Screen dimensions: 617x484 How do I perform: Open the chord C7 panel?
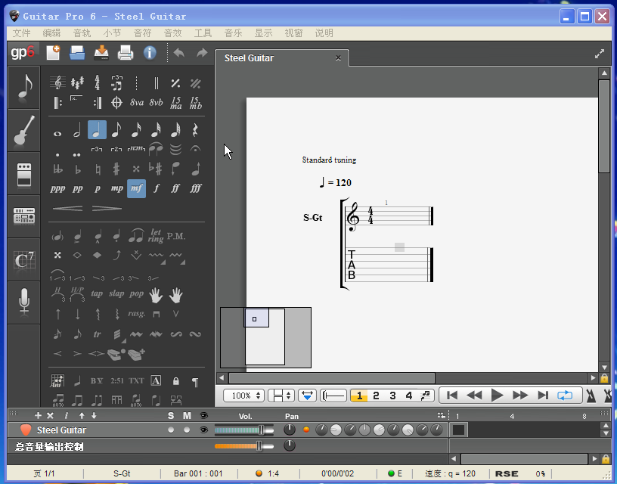pos(24,259)
